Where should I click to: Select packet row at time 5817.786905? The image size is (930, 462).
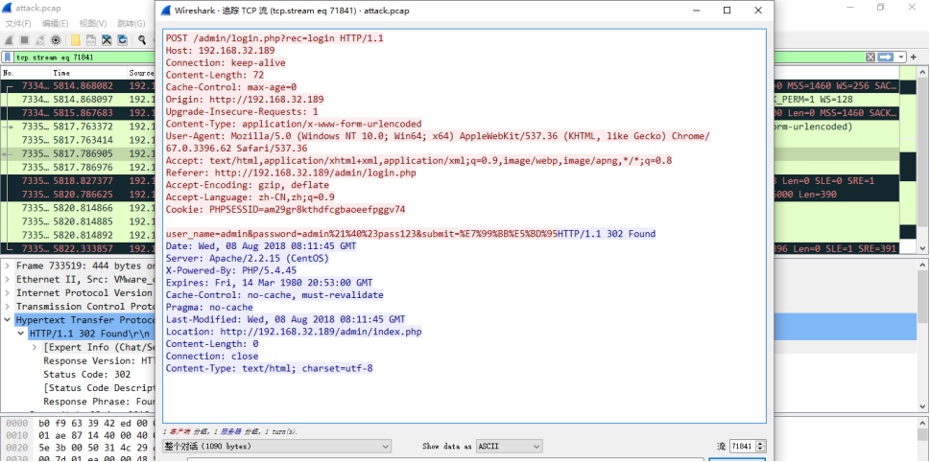tap(78, 154)
